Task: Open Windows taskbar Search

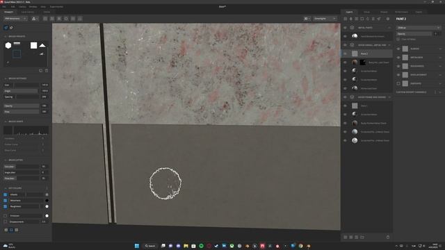Action: tap(150, 246)
